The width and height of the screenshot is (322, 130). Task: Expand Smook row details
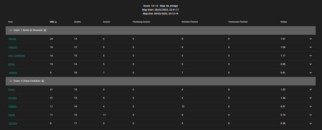pyautogui.click(x=310, y=39)
